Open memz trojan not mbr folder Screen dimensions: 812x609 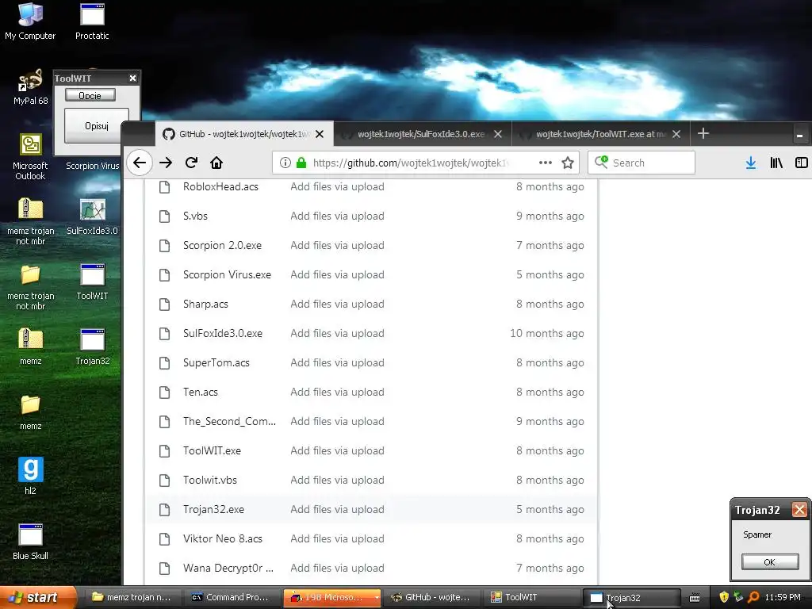pos(30,286)
